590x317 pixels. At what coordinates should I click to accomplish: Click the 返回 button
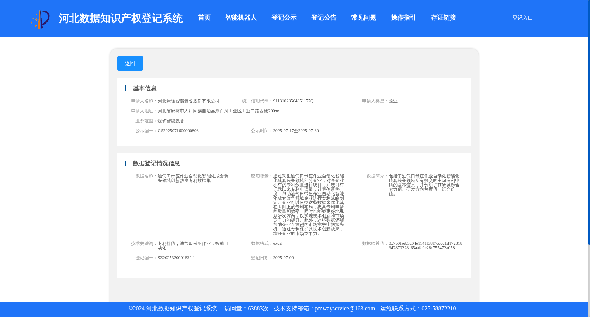point(130,63)
